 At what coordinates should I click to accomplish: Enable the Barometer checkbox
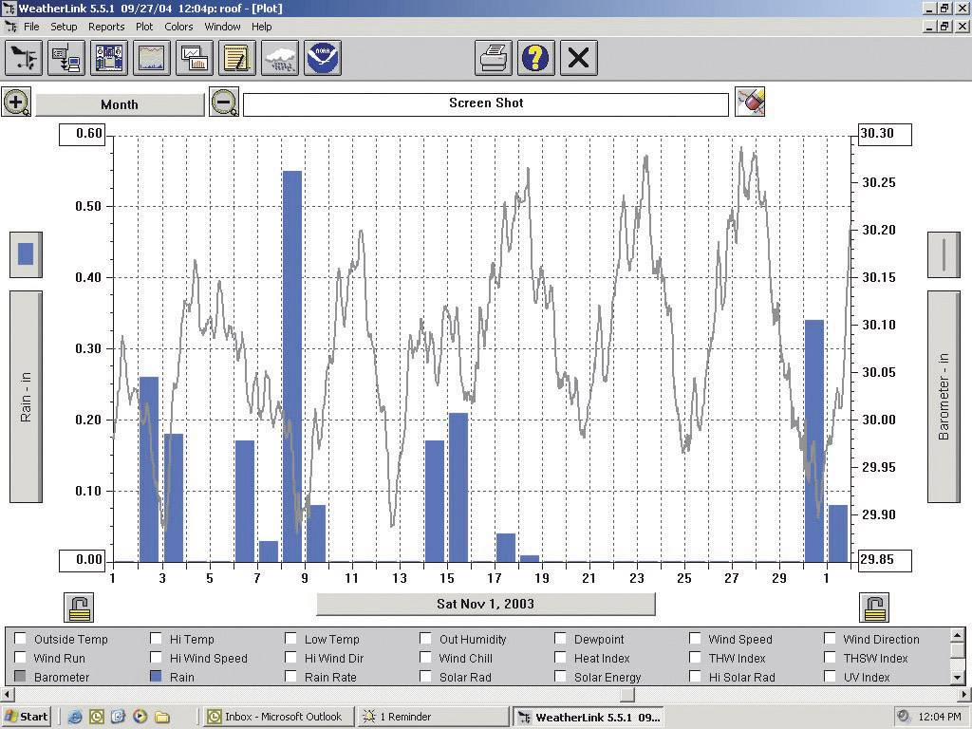point(20,677)
